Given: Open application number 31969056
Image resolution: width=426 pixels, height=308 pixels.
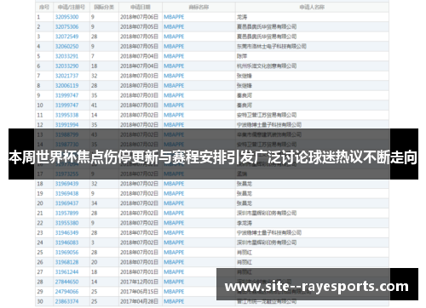Looking at the screenshot, I should point(66,253).
